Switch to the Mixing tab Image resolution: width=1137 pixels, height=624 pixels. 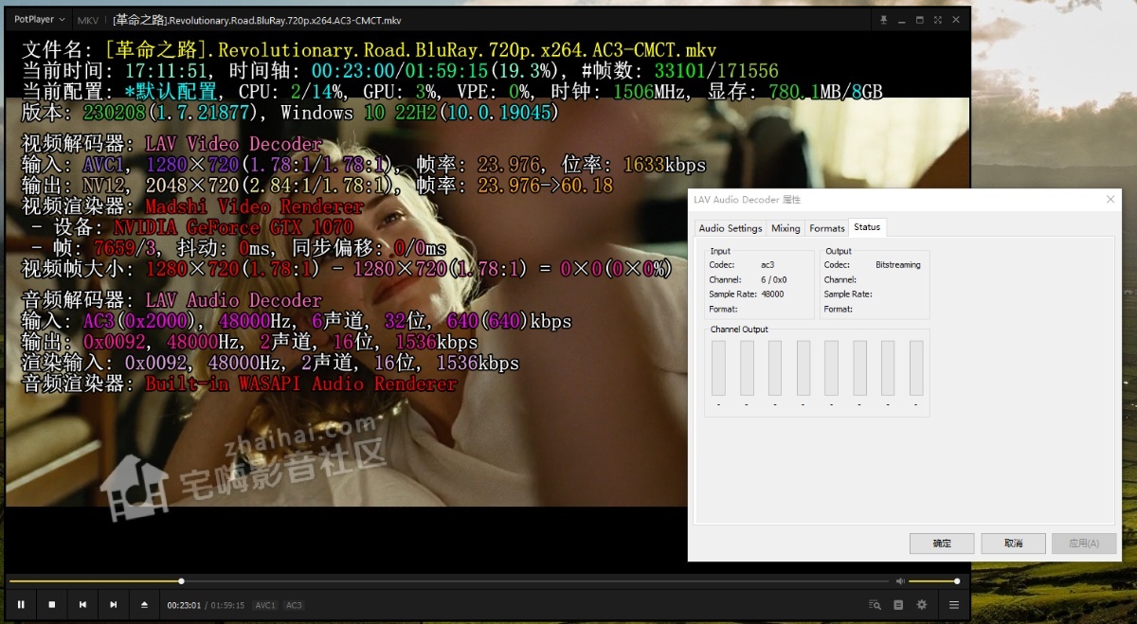coord(785,228)
